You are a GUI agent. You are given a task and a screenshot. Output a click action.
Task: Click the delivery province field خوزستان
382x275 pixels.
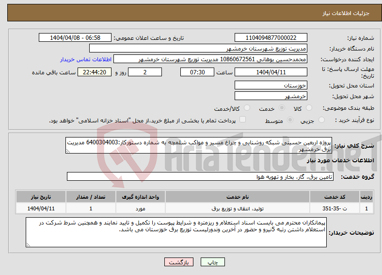(x=271, y=85)
